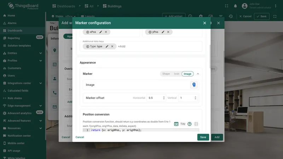
Task: Click into the position conversion code line
Action: [141, 130]
